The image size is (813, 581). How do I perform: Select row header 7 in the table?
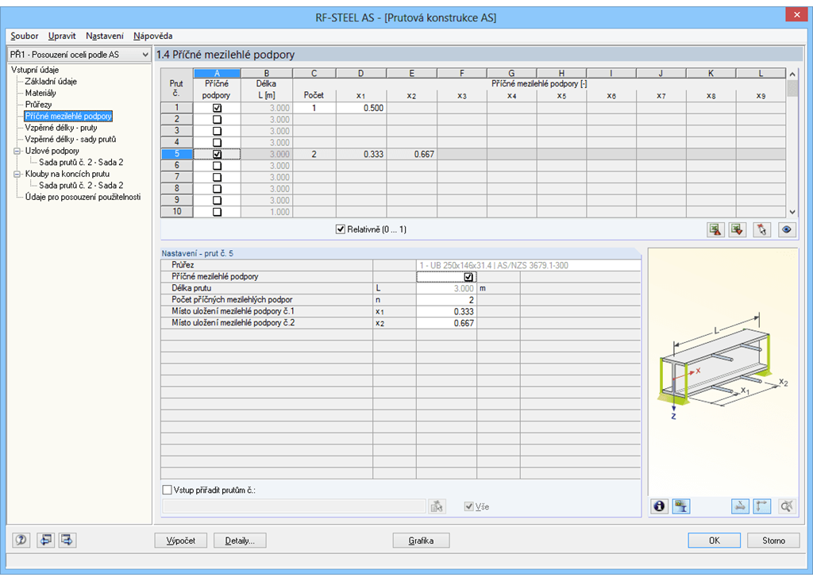(177, 177)
